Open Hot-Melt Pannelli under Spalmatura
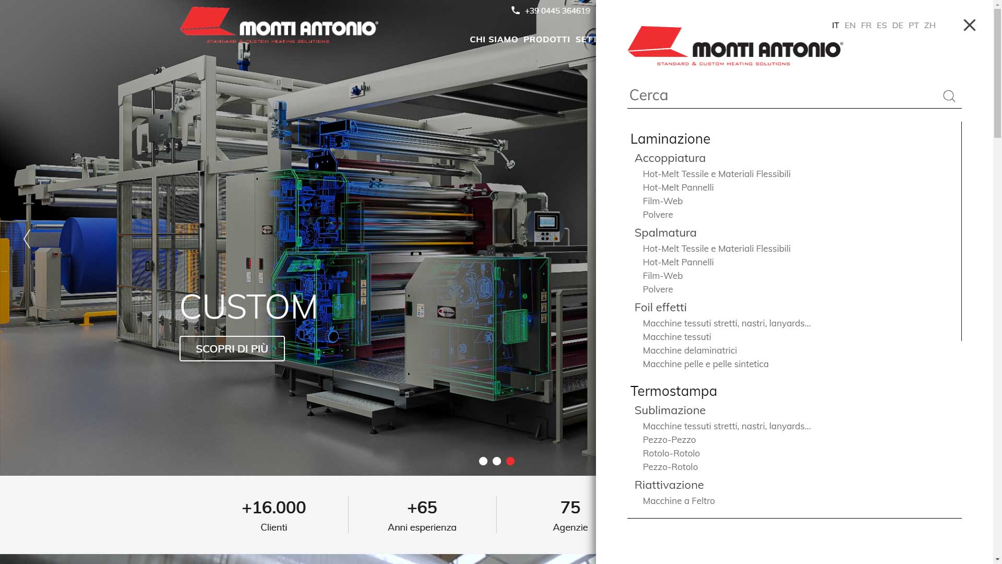The image size is (1002, 564). 678,262
